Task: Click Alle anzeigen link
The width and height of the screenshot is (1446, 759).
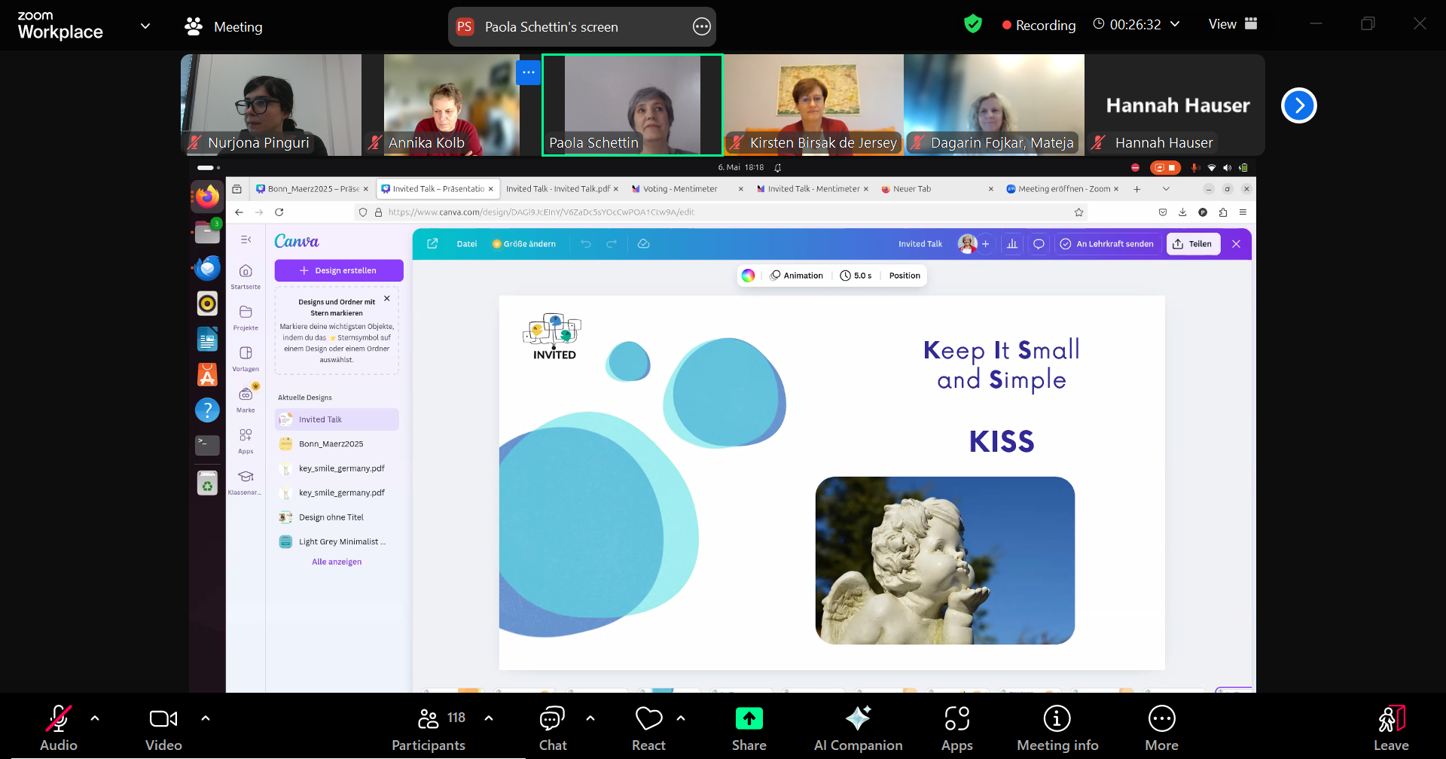Action: coord(337,562)
